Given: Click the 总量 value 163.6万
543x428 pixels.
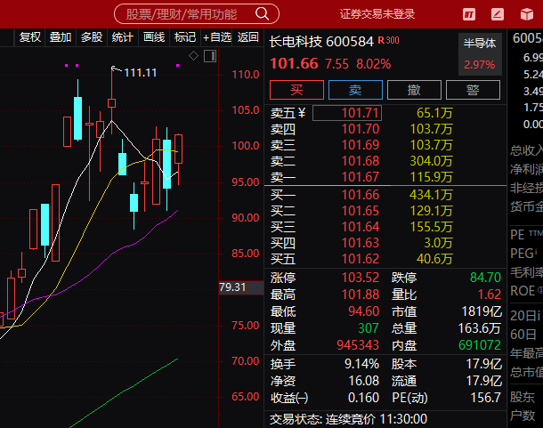Looking at the screenshot, I should coord(480,328).
